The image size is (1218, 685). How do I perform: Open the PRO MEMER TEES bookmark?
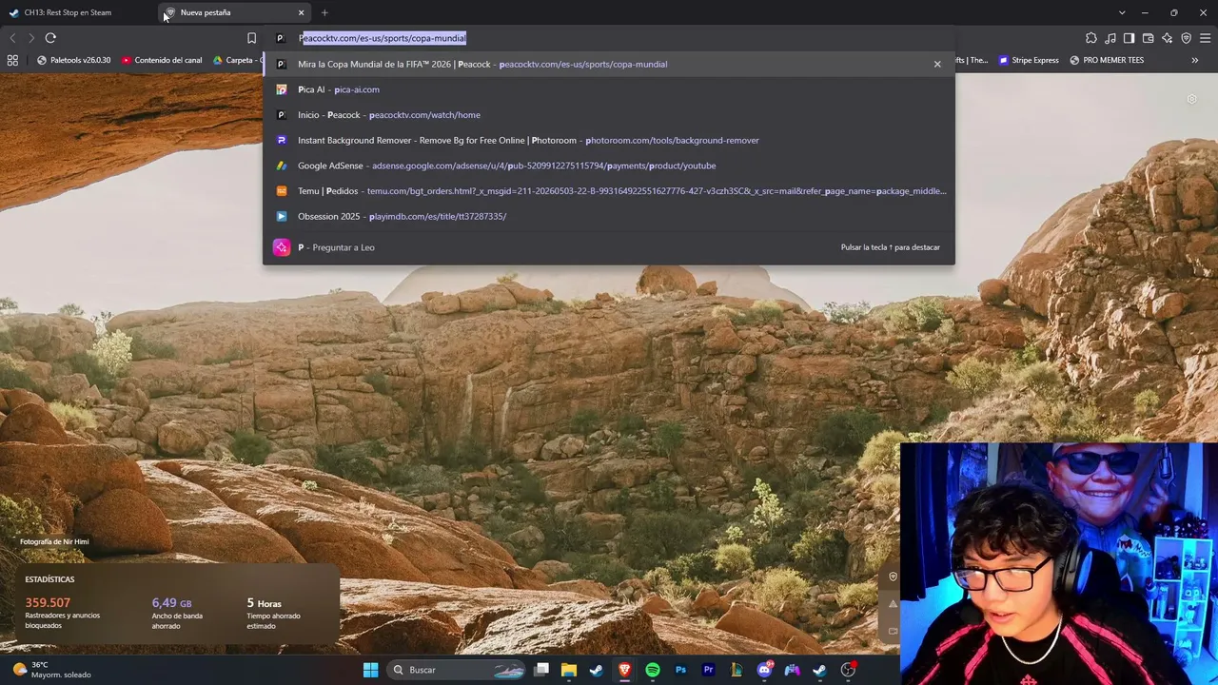1107,60
